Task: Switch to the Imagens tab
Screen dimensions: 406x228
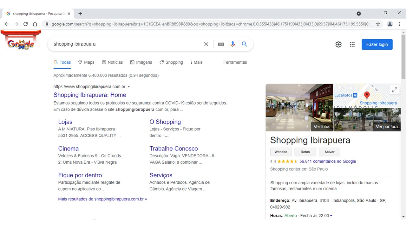Action: (141, 62)
